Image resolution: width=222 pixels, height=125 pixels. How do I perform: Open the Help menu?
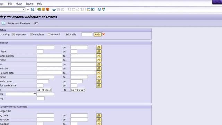coord(40,3)
